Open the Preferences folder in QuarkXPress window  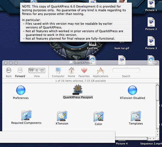pyautogui.click(x=21, y=90)
